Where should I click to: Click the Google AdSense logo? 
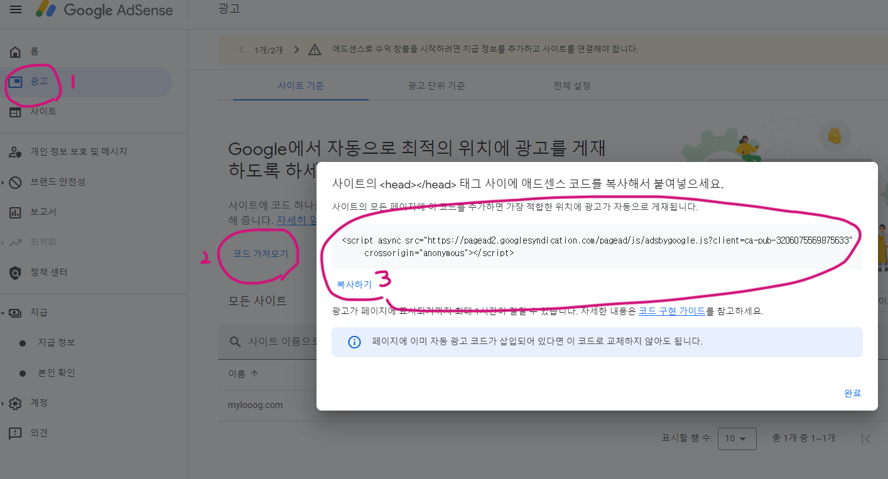coord(104,9)
